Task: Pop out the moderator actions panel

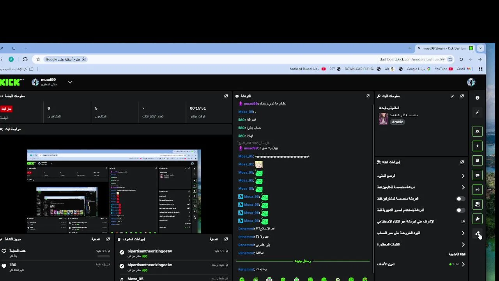Action: click(x=226, y=239)
